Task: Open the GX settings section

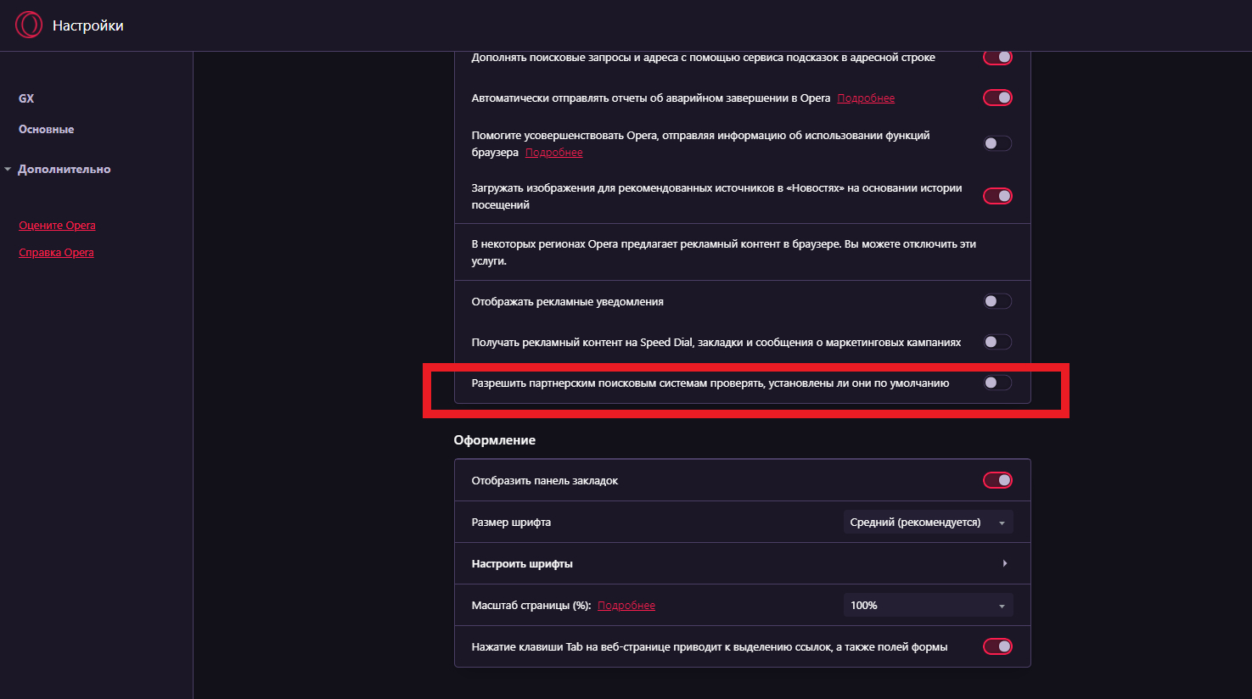Action: (26, 98)
